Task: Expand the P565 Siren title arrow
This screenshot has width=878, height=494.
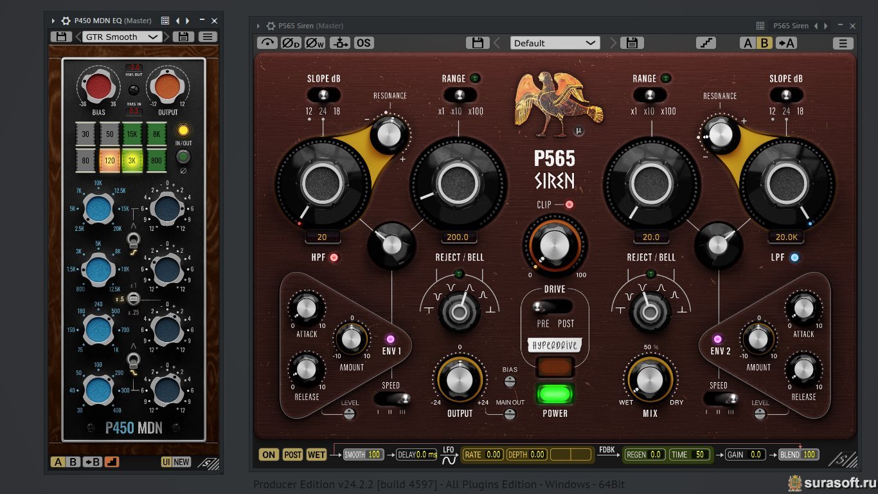Action: coord(258,26)
